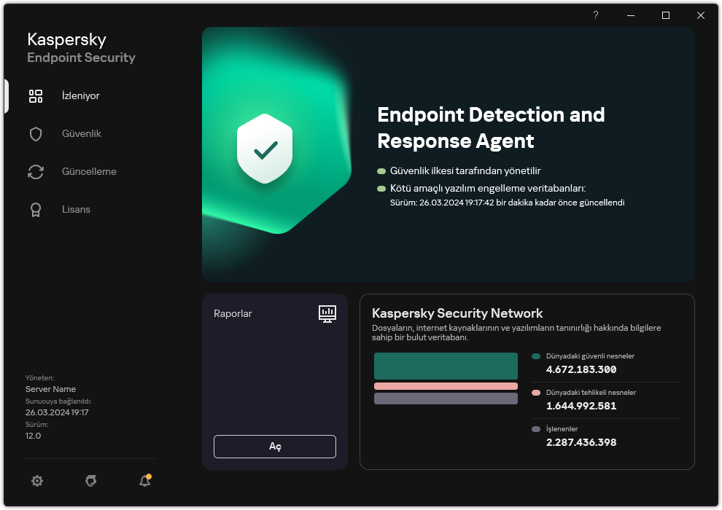The width and height of the screenshot is (722, 510).
Task: Open the support headset icon
Action: (x=91, y=481)
